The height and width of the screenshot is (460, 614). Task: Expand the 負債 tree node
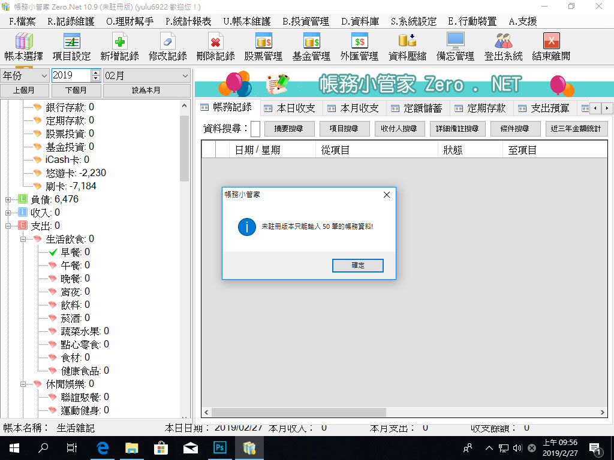coord(8,200)
